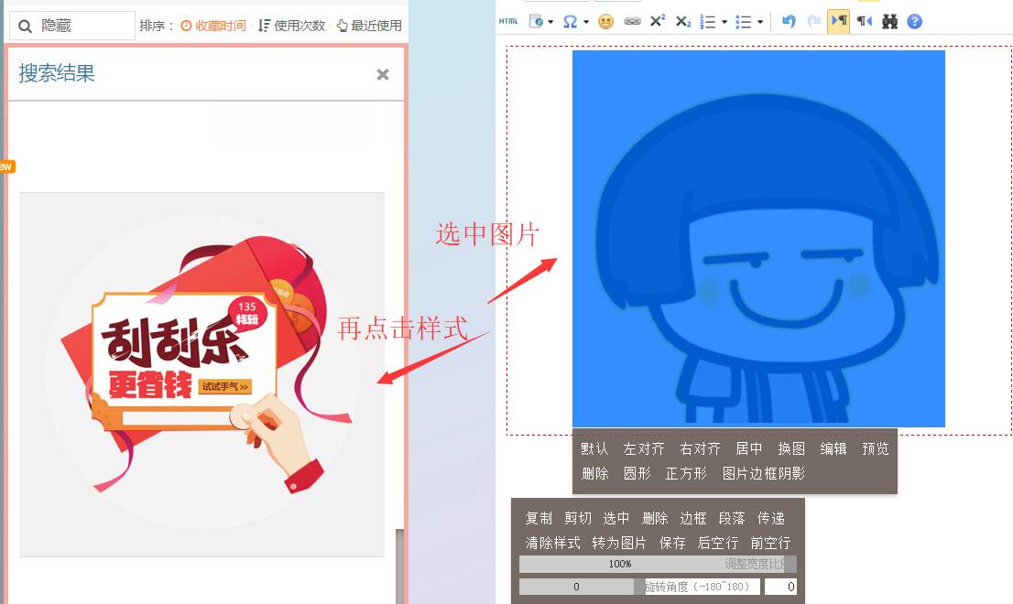The width and height of the screenshot is (1013, 604).
Task: Click the insert hyperlink chain icon
Action: tap(632, 21)
